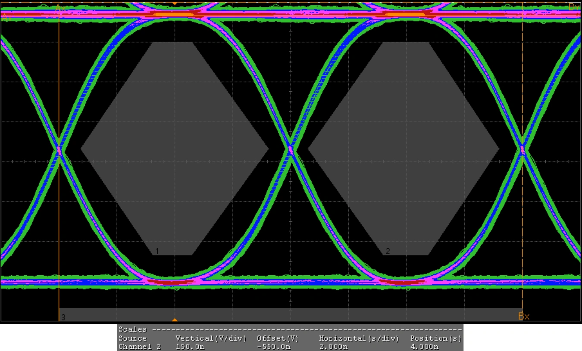Click the By marker label in top-right corner
The width and height of the screenshot is (582, 351).
tap(573, 7)
